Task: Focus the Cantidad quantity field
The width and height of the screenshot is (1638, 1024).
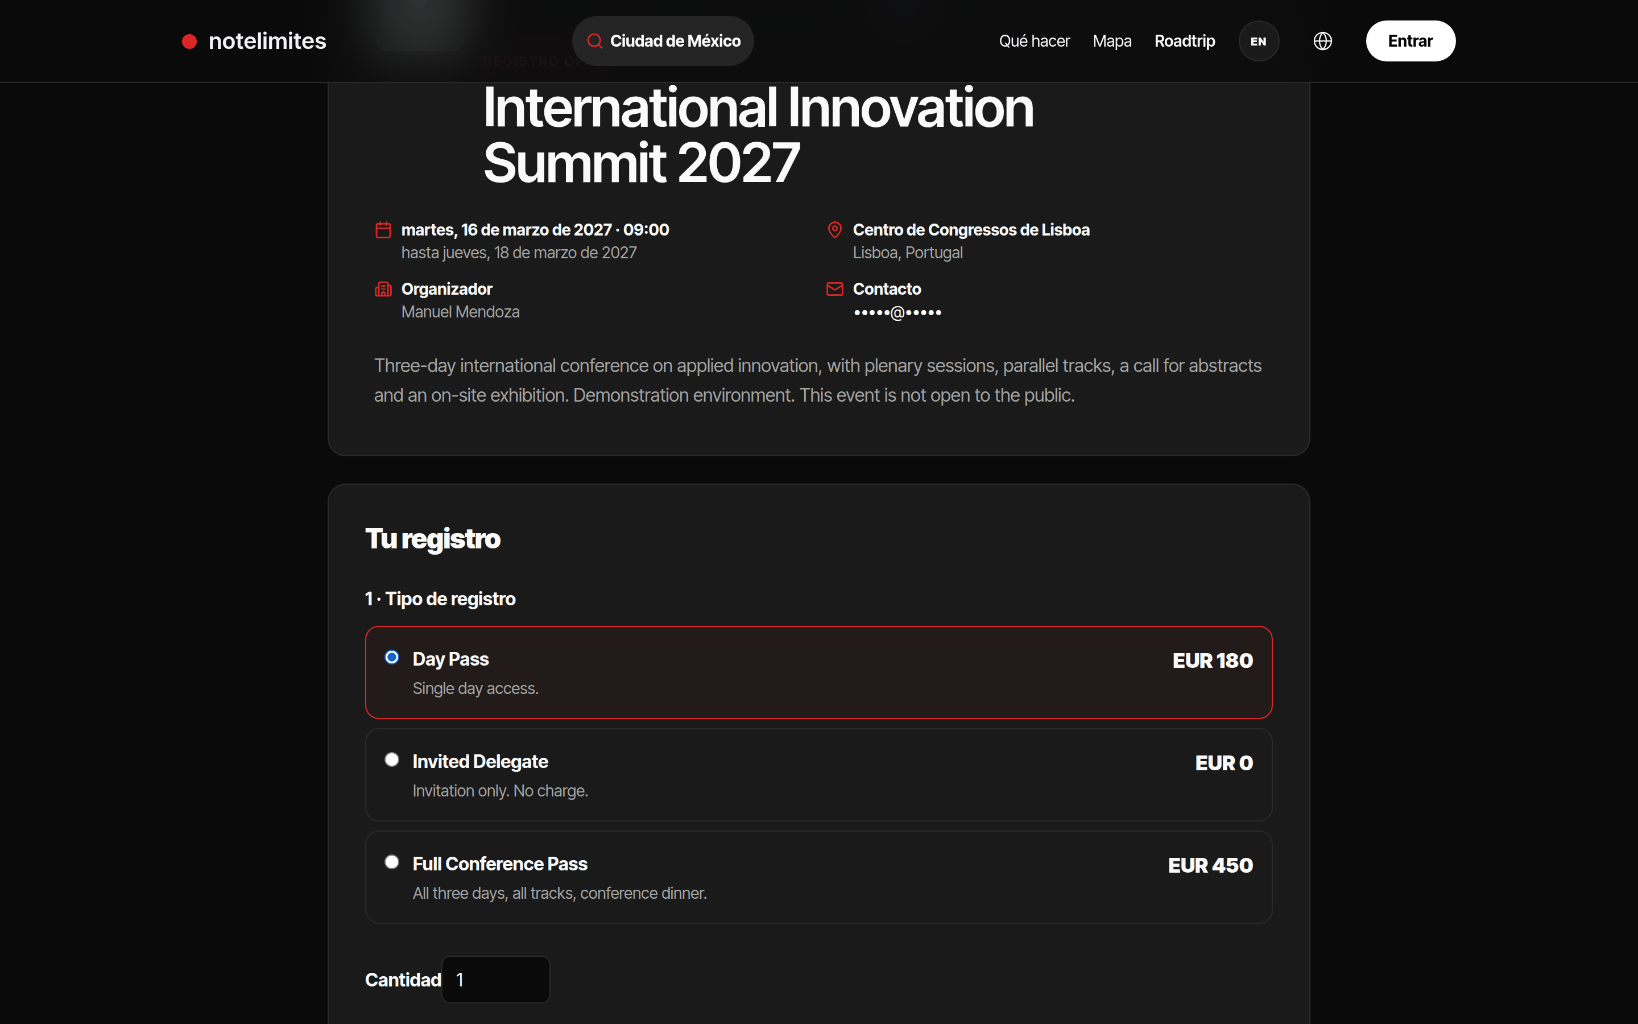Action: (495, 979)
